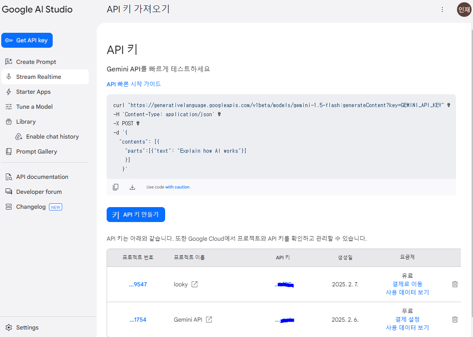Click the Get API key button
The width and height of the screenshot is (473, 337).
27,40
